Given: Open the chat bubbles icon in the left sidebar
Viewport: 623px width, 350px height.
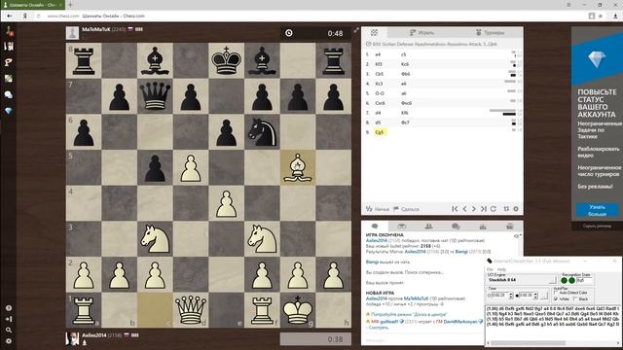Looking at the screenshot, I should 9,95.
